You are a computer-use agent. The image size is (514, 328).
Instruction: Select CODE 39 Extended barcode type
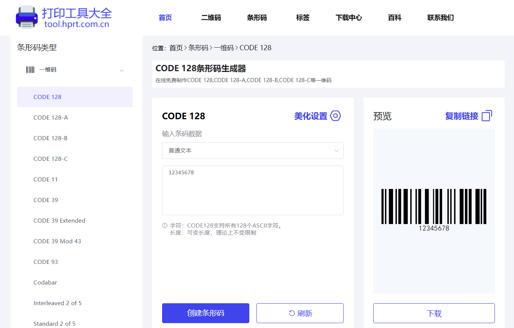[75, 220]
